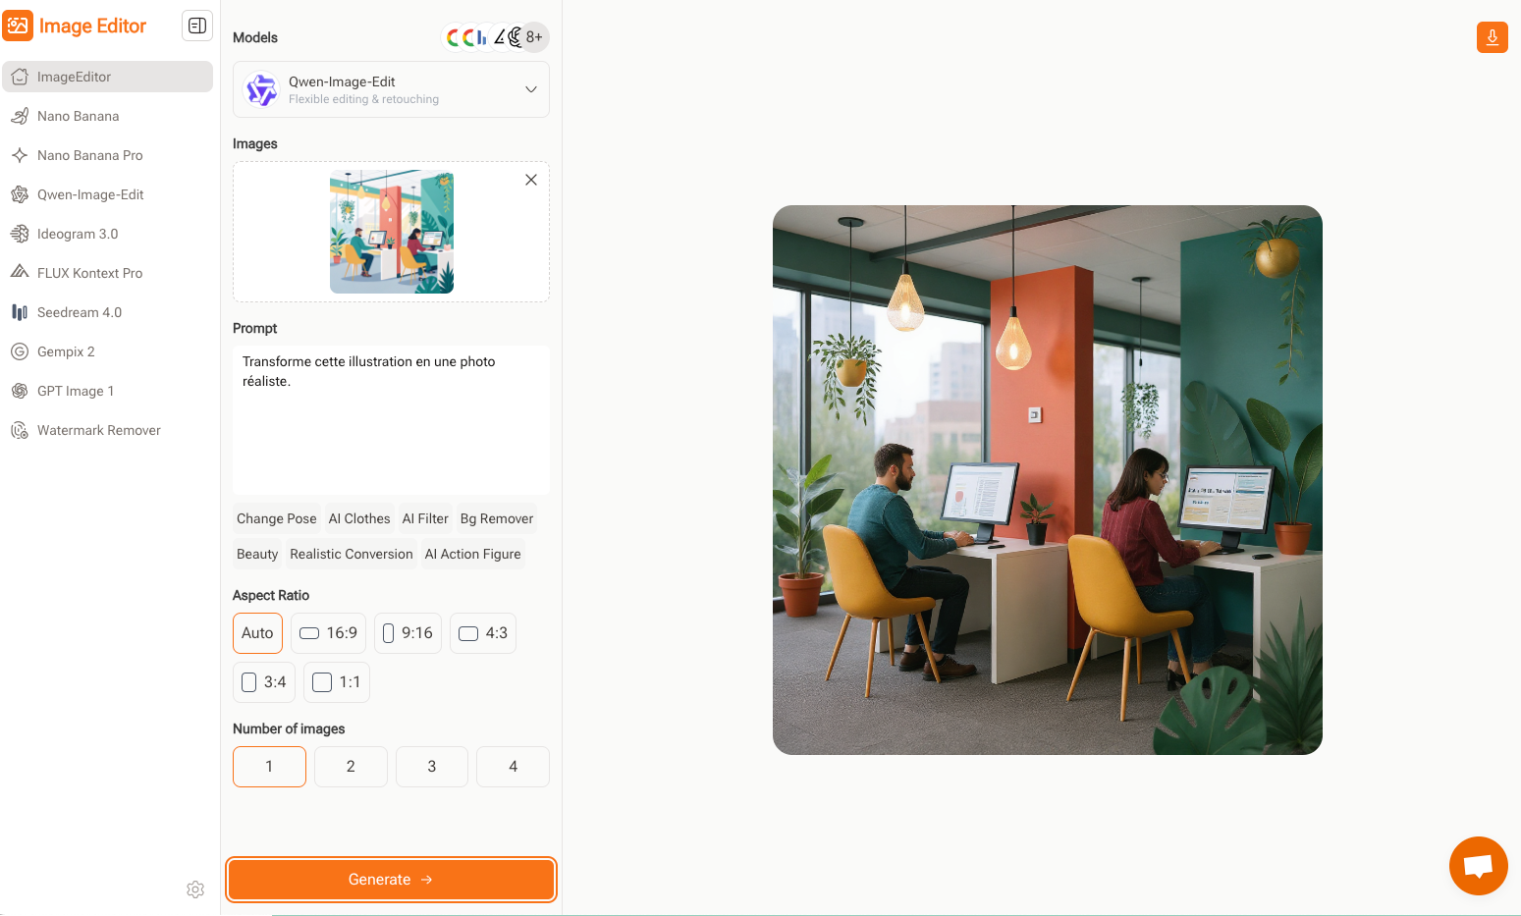Click the 8+ models badge

pos(534,37)
